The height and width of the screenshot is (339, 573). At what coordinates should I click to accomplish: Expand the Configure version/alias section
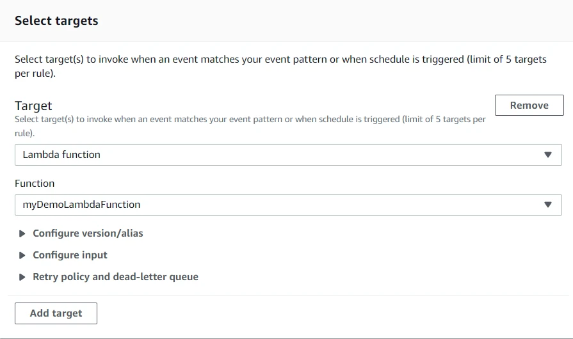click(x=88, y=233)
